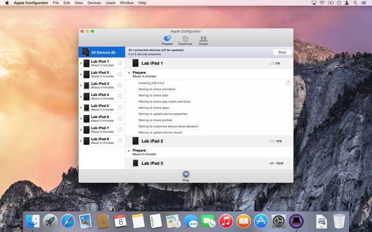Open the Prepare toolbar icon

click(166, 40)
